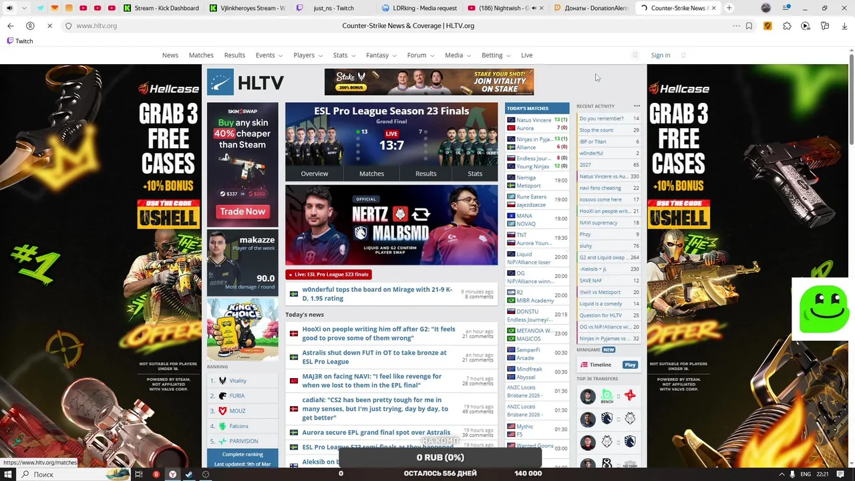The width and height of the screenshot is (855, 481).
Task: Open the Stake Join Vitality banner ad
Action: (429, 82)
